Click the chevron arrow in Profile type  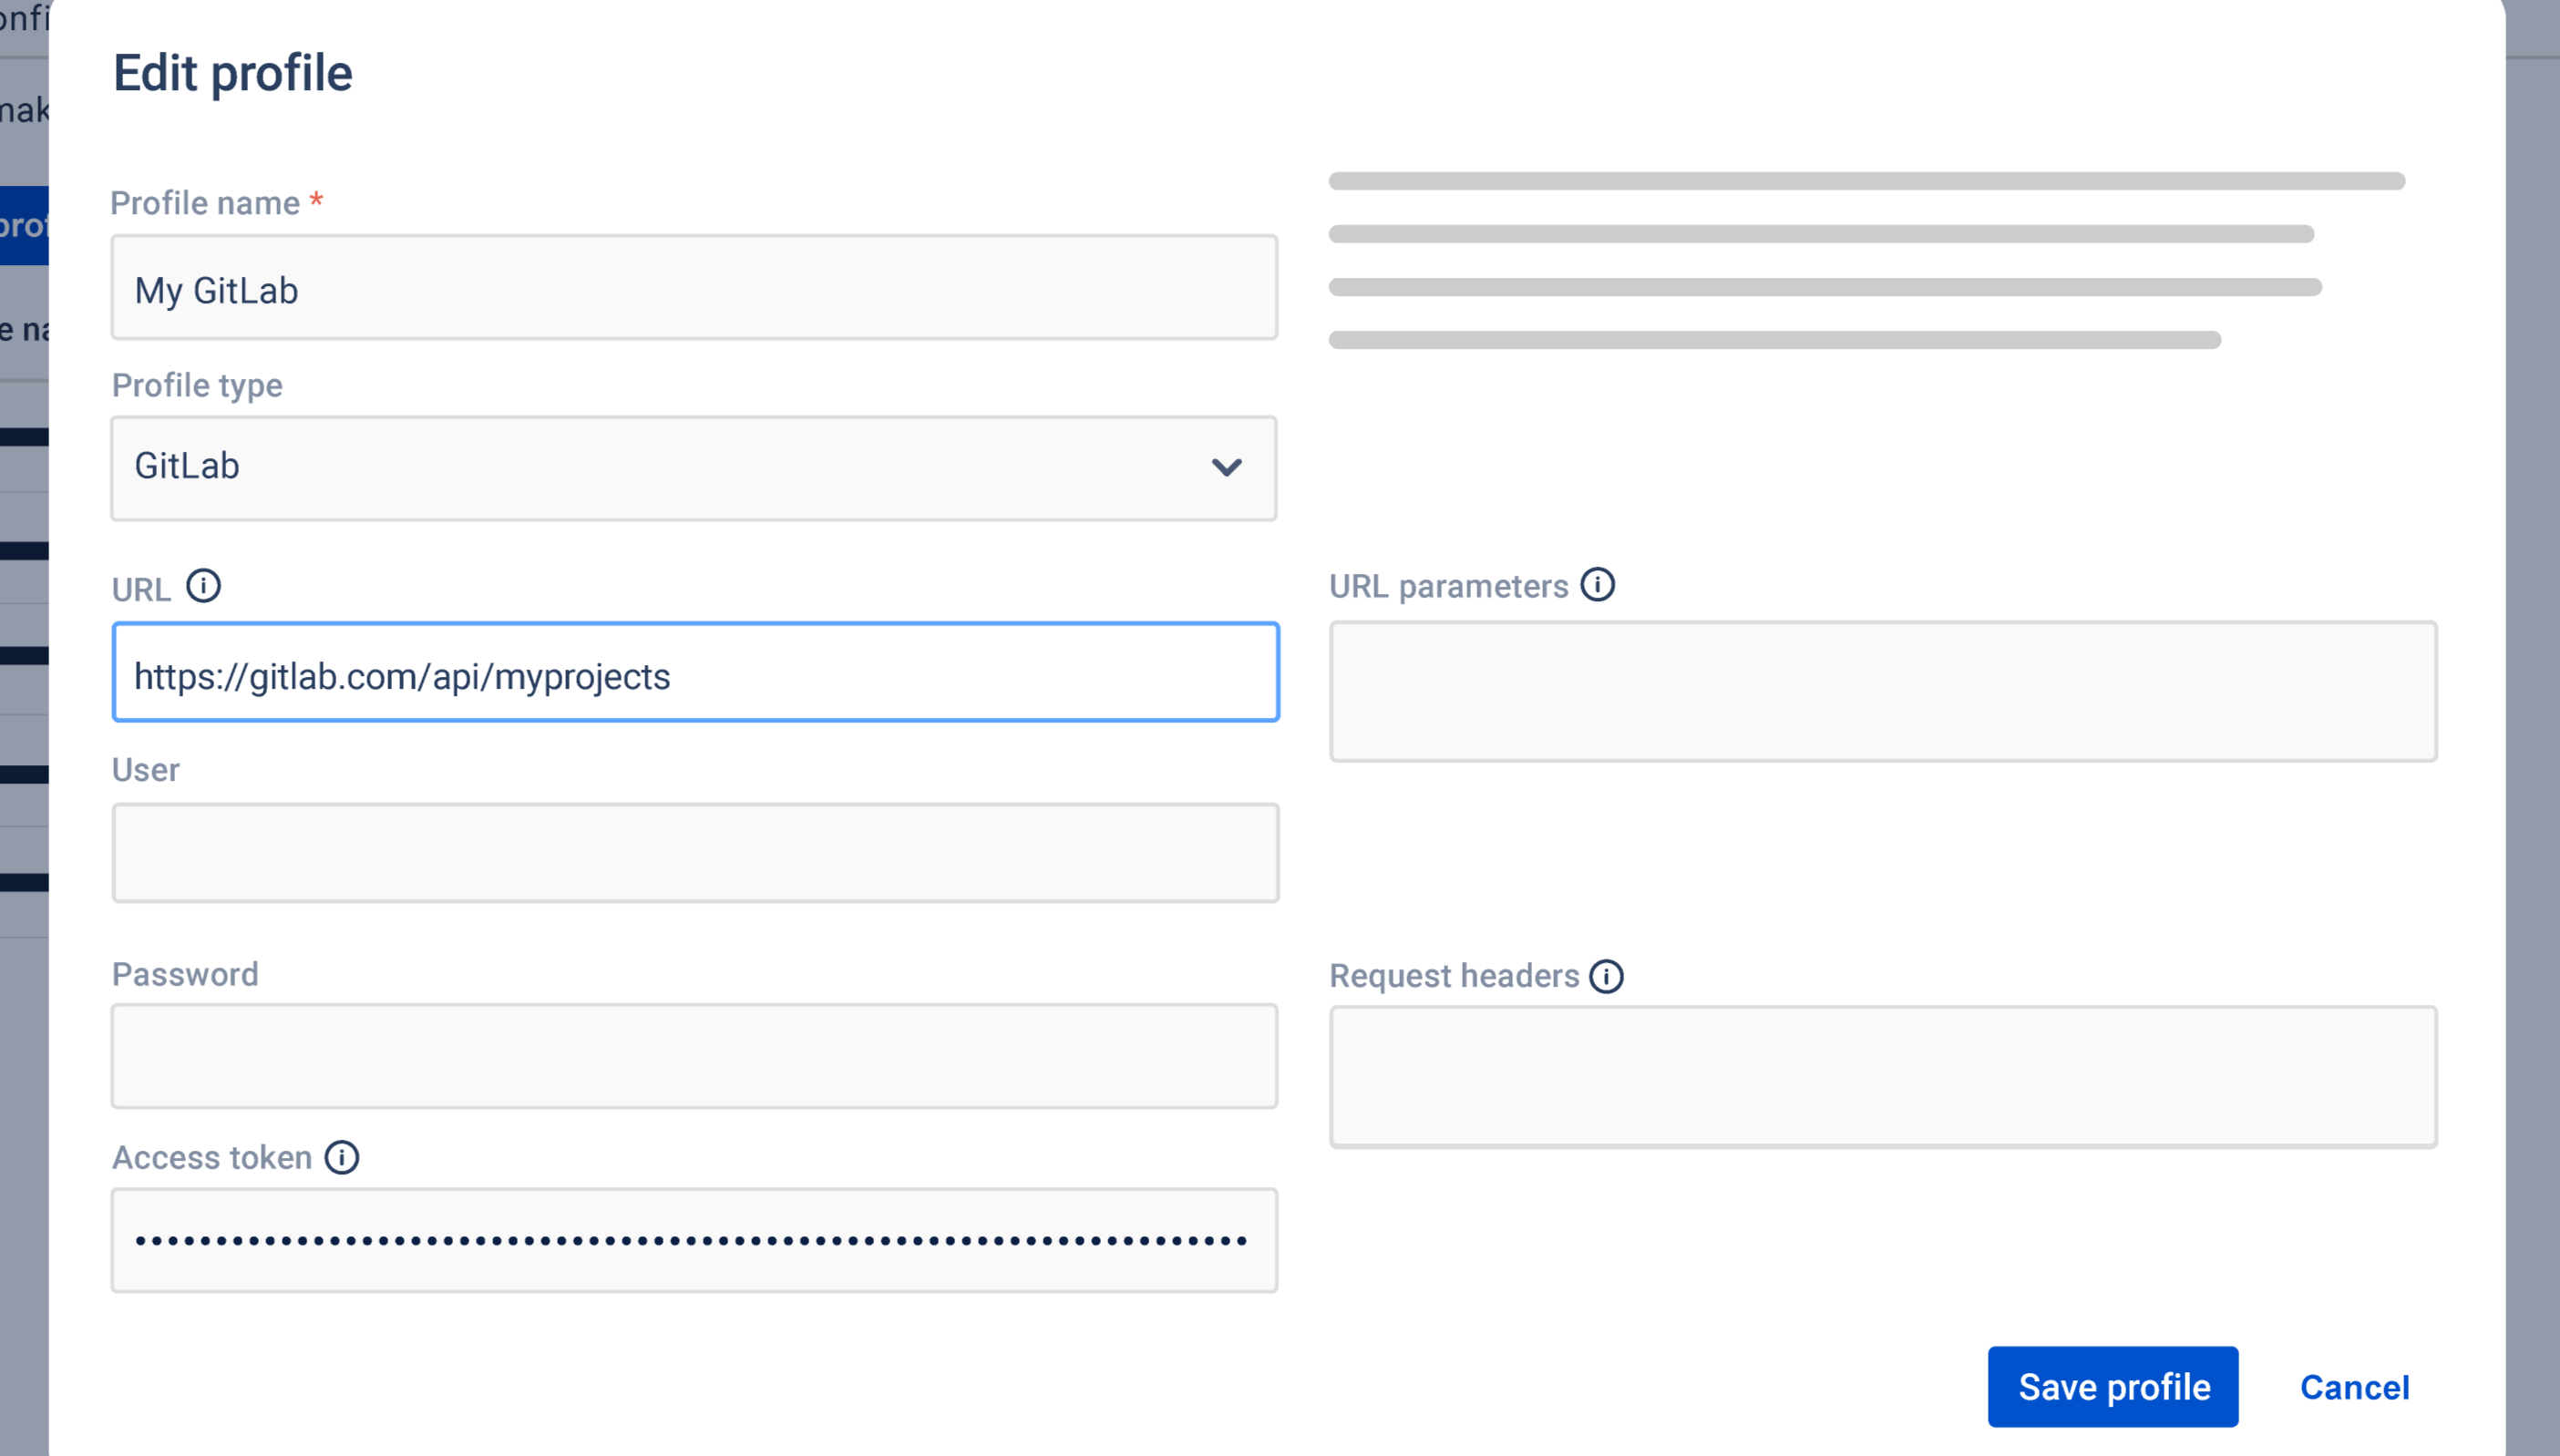pos(1227,467)
